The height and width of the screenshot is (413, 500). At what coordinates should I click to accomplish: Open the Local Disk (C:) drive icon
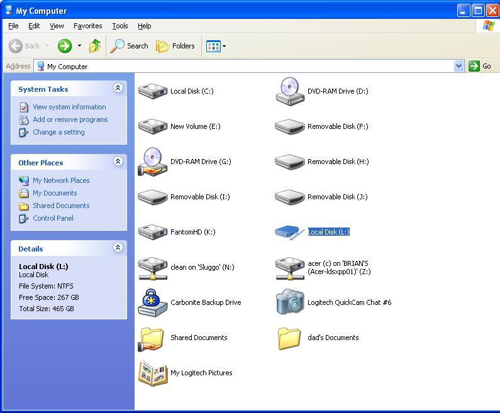(x=152, y=91)
